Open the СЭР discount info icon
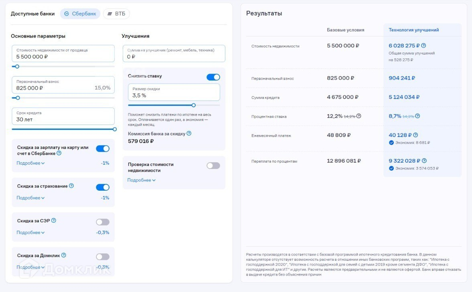 point(54,220)
